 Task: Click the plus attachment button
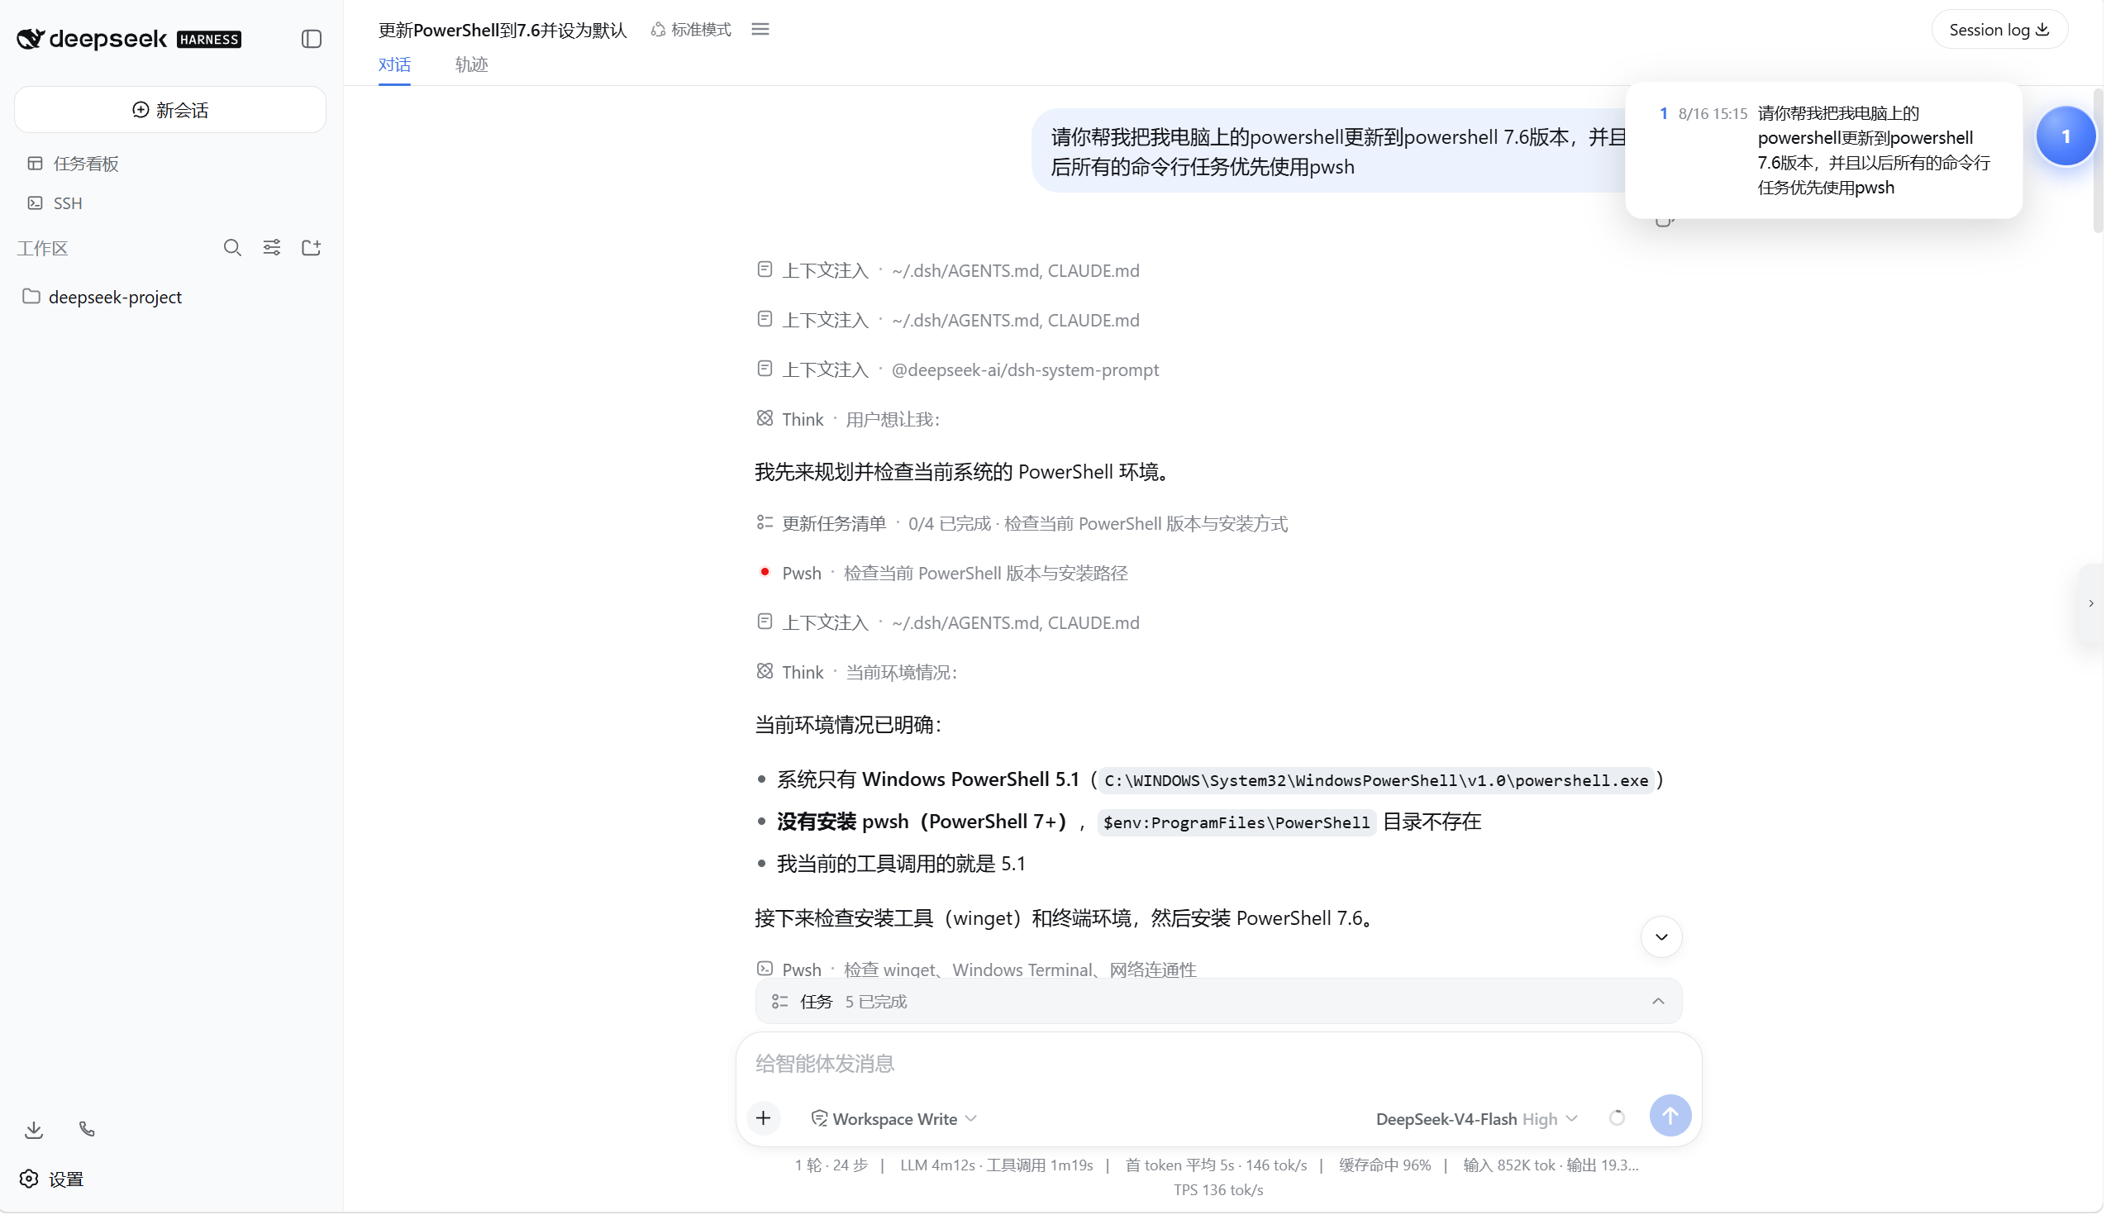765,1119
